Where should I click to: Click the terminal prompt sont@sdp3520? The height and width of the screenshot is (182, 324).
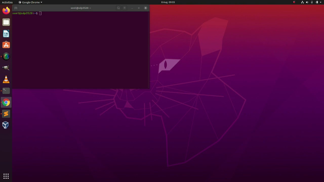[x=23, y=13]
